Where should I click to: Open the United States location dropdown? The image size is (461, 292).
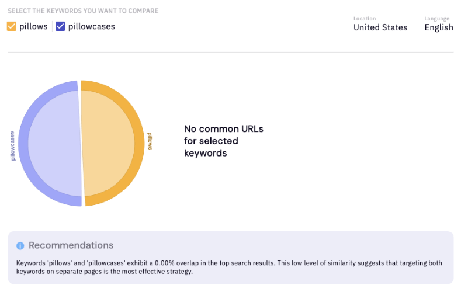[x=380, y=27]
